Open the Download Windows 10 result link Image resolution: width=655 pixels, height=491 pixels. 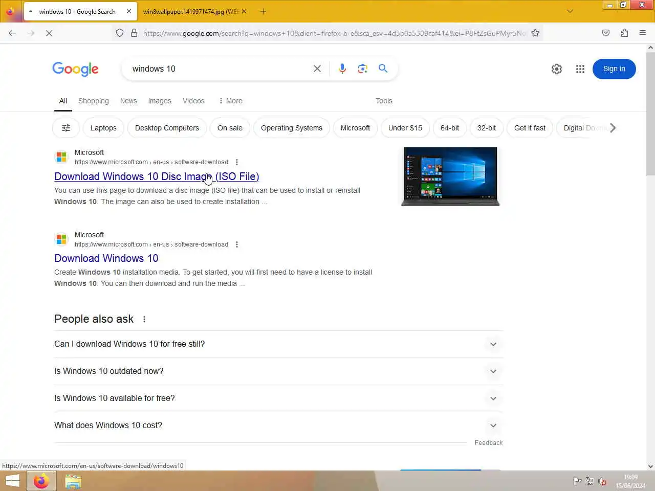pyautogui.click(x=106, y=258)
